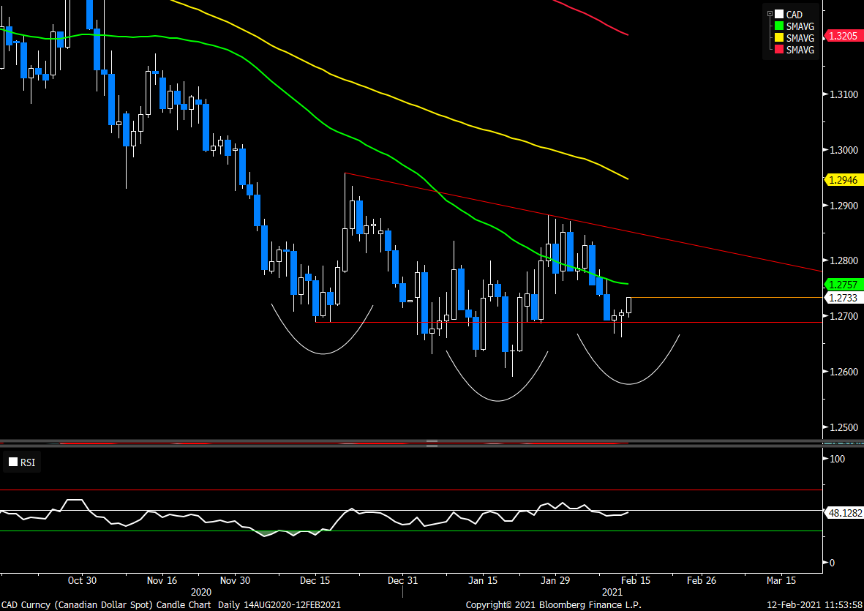Click the Feb 15 date label
This screenshot has height=611, width=864.
click(635, 581)
